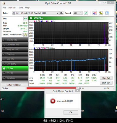Select the Transfer rate sidebar item
This screenshot has height=123, width=117.
click(15, 40)
